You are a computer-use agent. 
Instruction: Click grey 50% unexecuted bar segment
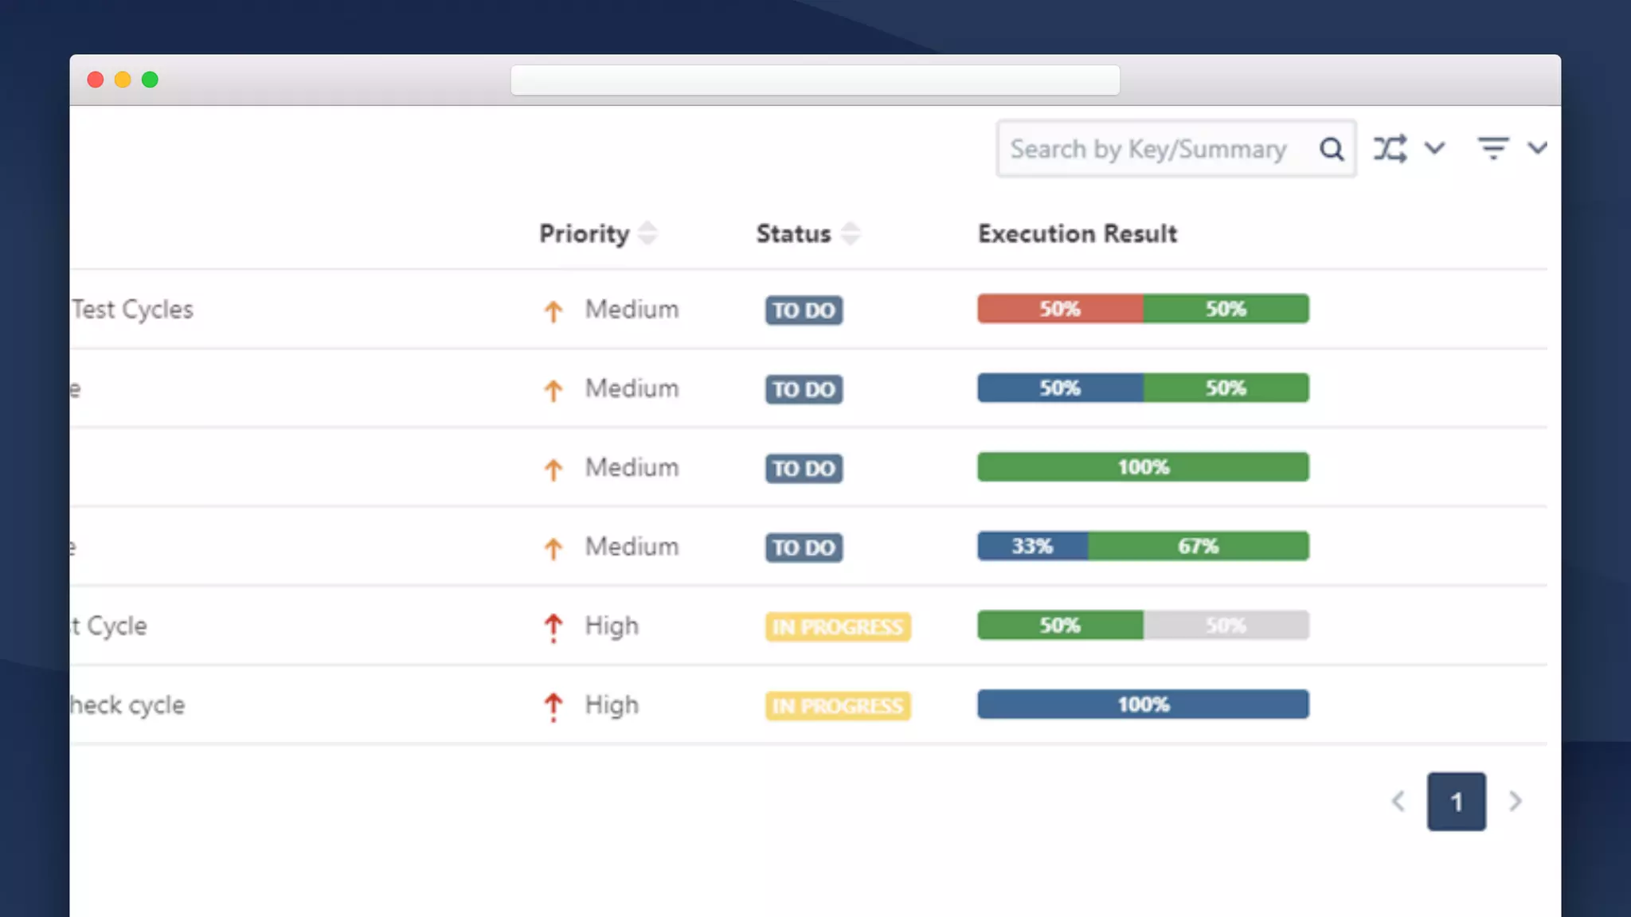[1226, 626]
